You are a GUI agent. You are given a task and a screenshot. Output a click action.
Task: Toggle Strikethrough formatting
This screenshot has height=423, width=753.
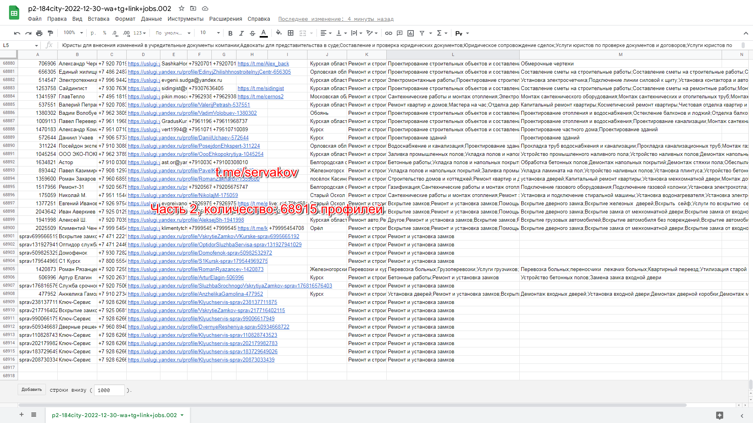click(253, 33)
